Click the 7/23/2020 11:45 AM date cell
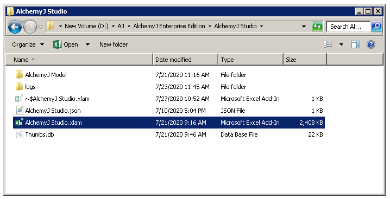This screenshot has width=390, height=199. pyautogui.click(x=183, y=87)
